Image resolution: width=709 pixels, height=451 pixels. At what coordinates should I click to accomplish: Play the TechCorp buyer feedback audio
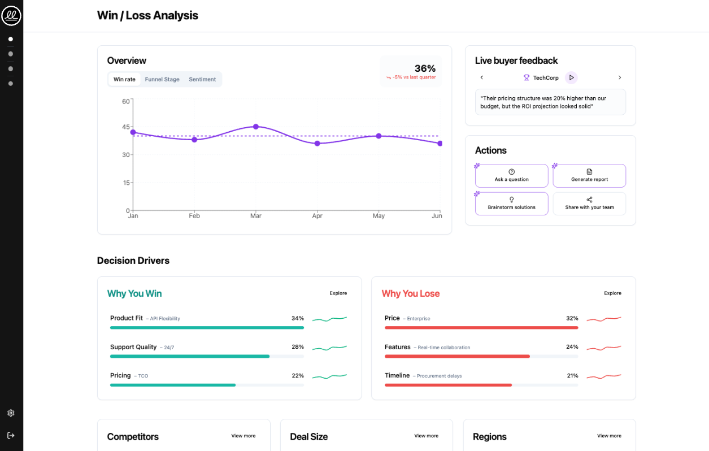571,77
